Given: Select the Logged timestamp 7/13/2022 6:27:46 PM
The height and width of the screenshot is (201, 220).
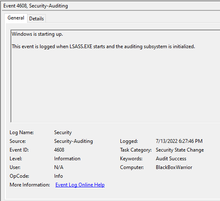Looking at the screenshot, I should click(179, 141).
